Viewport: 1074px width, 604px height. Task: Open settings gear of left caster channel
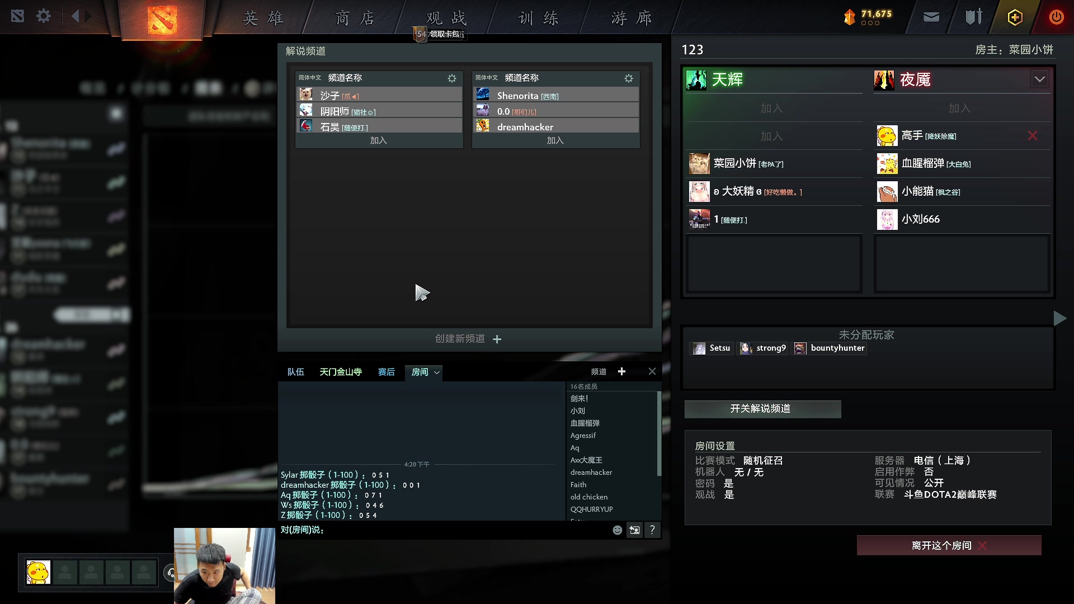[452, 78]
